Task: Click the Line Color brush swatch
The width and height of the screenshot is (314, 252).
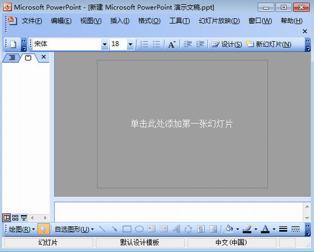Action: pos(247,229)
